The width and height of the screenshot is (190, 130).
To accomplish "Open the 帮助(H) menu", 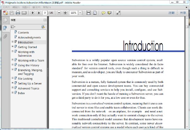I will click(47, 7).
